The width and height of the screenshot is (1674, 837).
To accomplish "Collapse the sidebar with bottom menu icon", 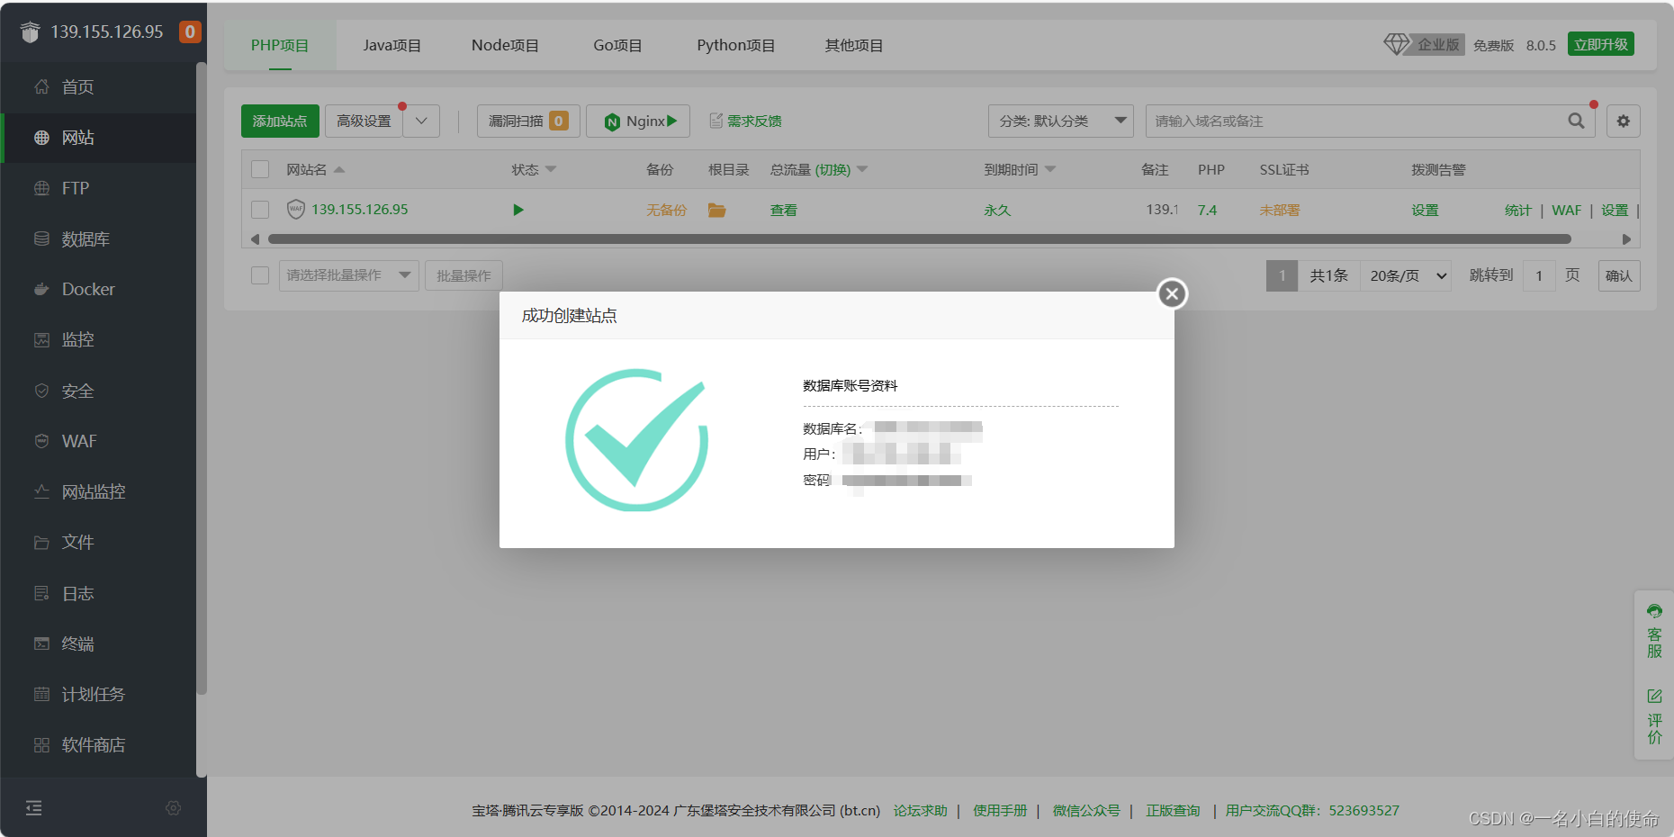I will tap(34, 808).
